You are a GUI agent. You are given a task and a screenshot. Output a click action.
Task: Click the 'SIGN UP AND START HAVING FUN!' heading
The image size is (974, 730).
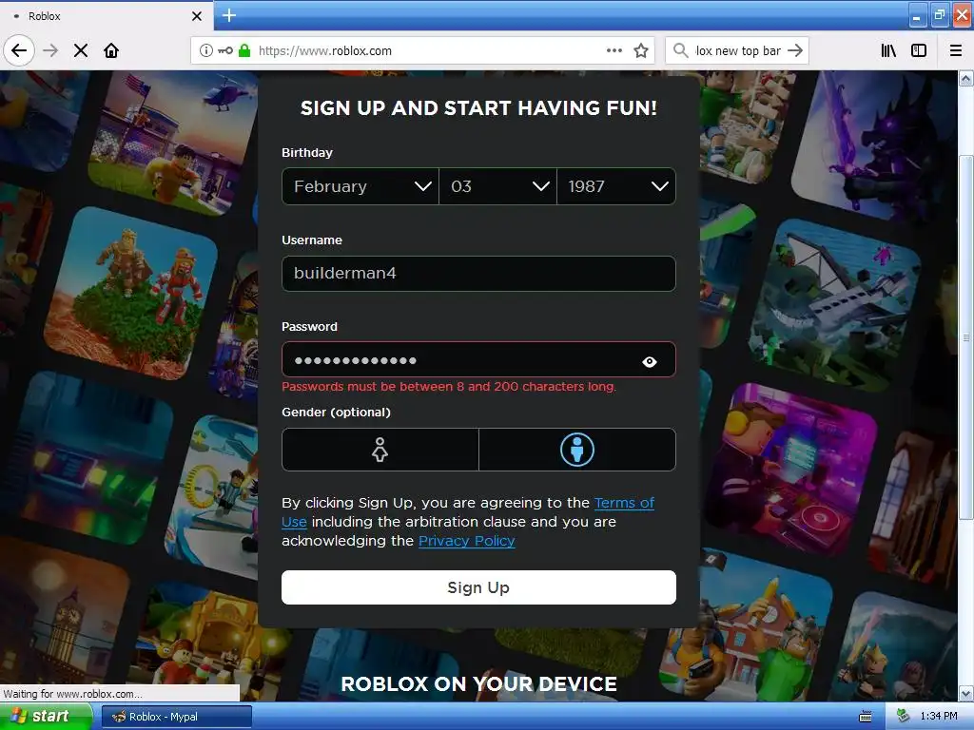[478, 108]
